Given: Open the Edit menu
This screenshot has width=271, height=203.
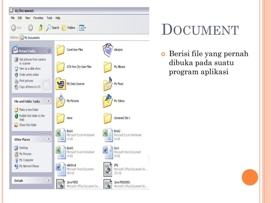Looking at the screenshot, I should click(20, 18).
